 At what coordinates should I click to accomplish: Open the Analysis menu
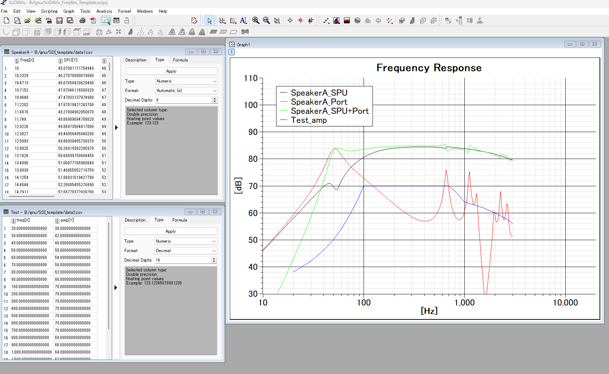point(104,11)
